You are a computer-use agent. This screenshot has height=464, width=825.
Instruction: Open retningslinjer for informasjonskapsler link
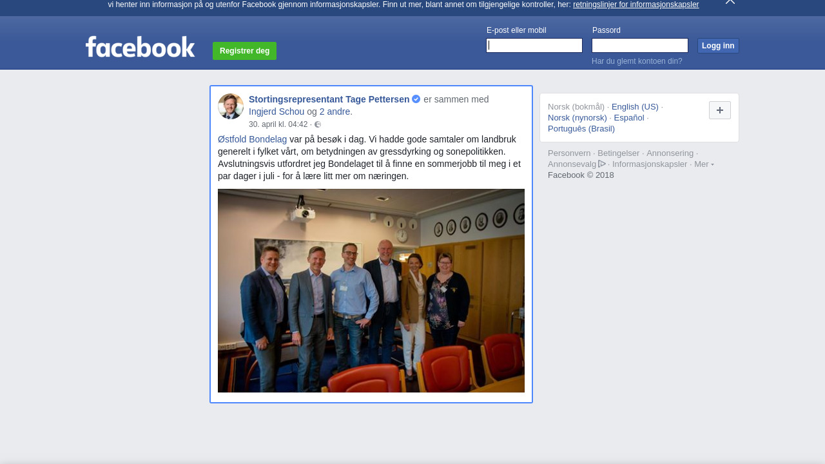click(636, 5)
